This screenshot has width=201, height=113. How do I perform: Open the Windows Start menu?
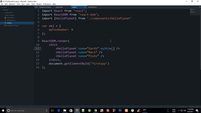coord(3,110)
